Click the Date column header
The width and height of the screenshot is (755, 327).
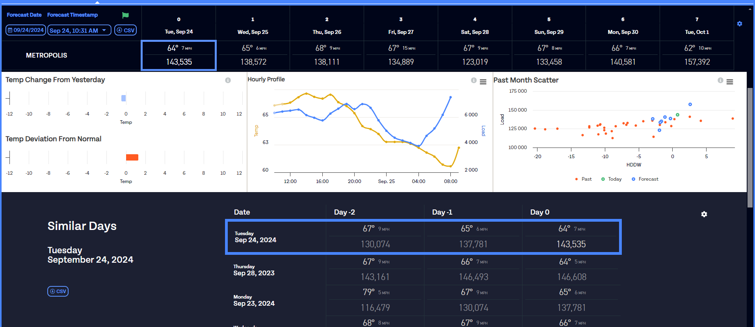click(242, 212)
